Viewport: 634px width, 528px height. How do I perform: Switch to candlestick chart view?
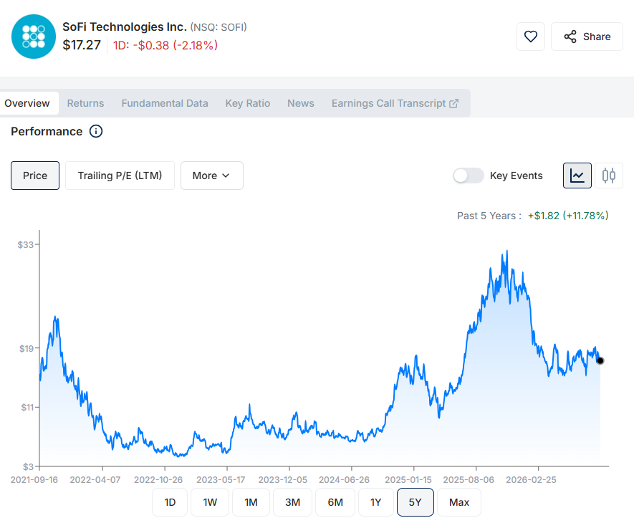click(608, 176)
